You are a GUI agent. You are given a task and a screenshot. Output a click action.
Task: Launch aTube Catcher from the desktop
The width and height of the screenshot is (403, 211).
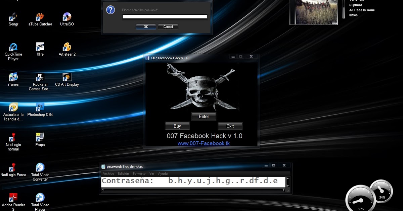[40, 19]
